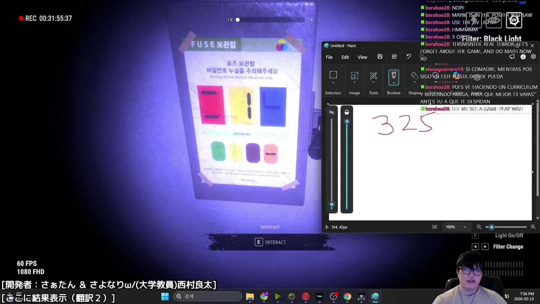Image resolution: width=540 pixels, height=304 pixels.
Task: Click the brush thickness lines icon
Action: (332, 112)
